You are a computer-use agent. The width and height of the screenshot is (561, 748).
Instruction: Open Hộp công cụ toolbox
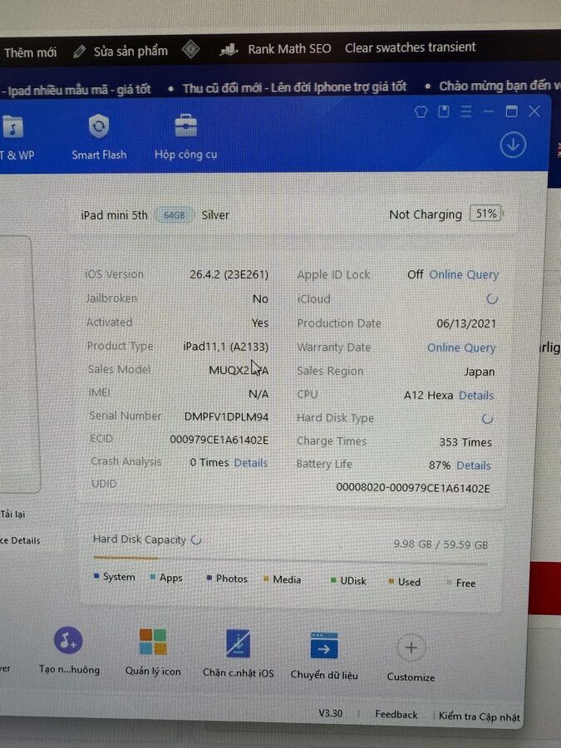tap(185, 137)
